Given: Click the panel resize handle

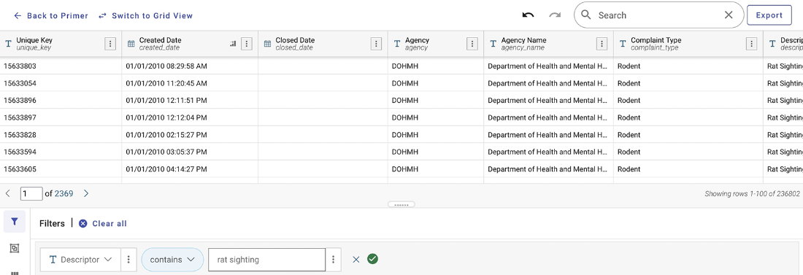Looking at the screenshot, I should pos(401,204).
